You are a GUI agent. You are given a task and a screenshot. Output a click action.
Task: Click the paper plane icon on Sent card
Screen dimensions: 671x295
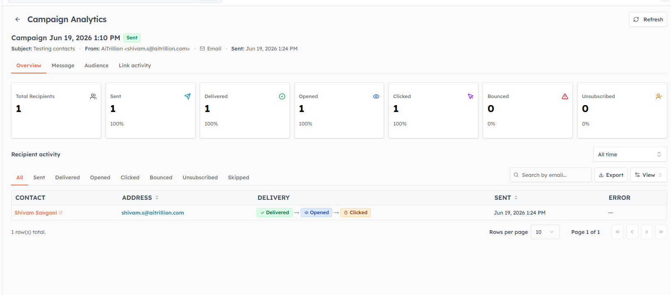(x=187, y=96)
